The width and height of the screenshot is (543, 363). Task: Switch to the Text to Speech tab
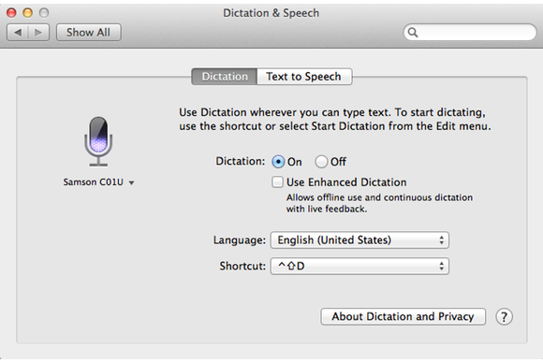click(304, 77)
